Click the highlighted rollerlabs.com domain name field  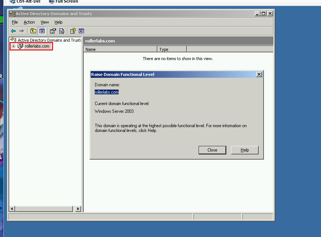(x=107, y=92)
